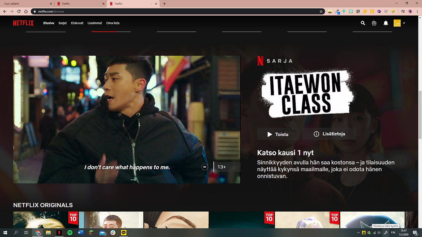The width and height of the screenshot is (422, 237).
Task: Reload the Netflix page
Action: (19, 12)
